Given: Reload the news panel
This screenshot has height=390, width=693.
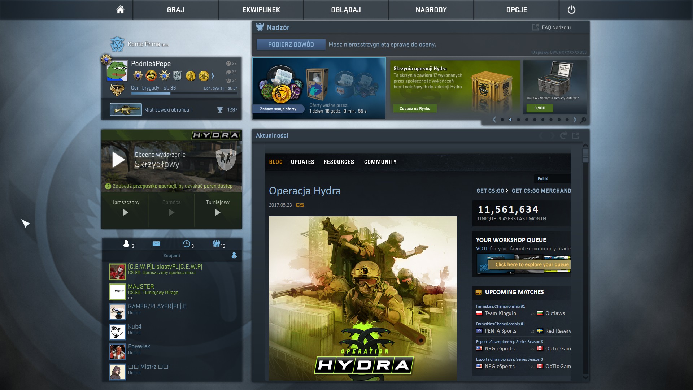Looking at the screenshot, I should (563, 135).
